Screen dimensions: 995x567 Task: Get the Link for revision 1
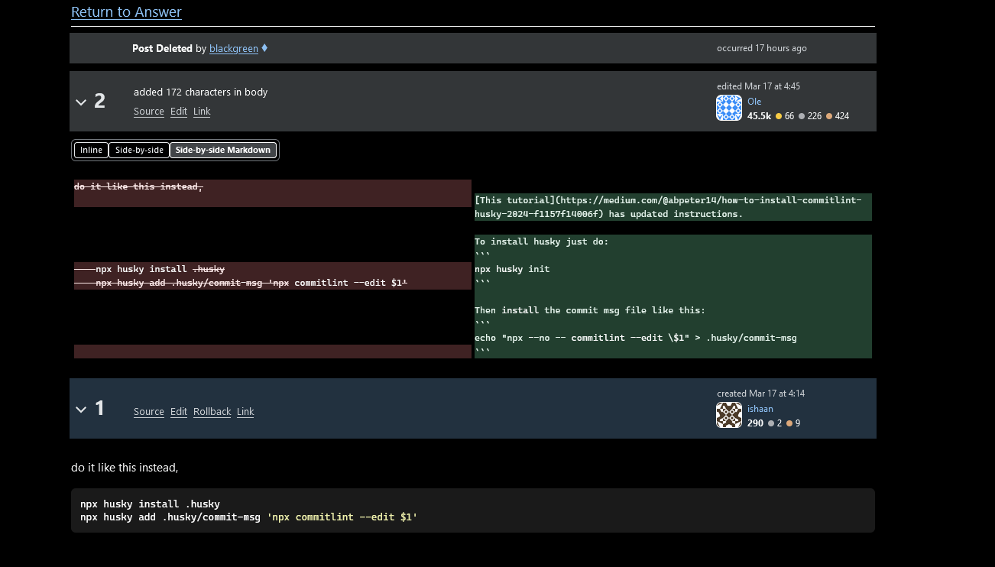coord(245,412)
